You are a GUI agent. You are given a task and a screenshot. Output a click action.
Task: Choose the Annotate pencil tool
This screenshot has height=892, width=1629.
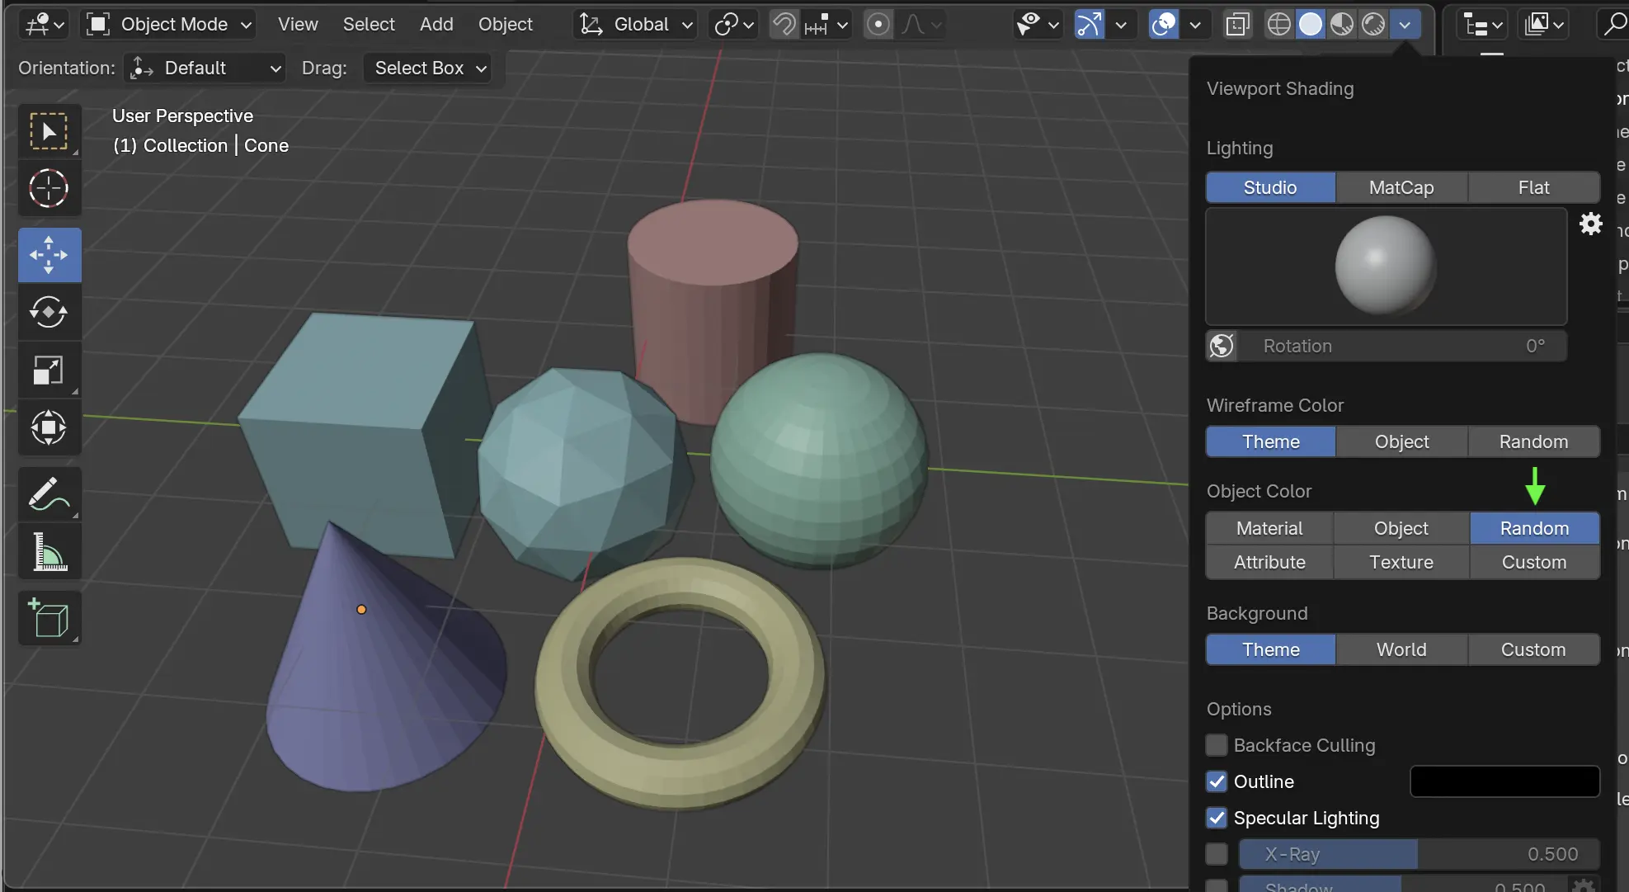click(x=49, y=494)
